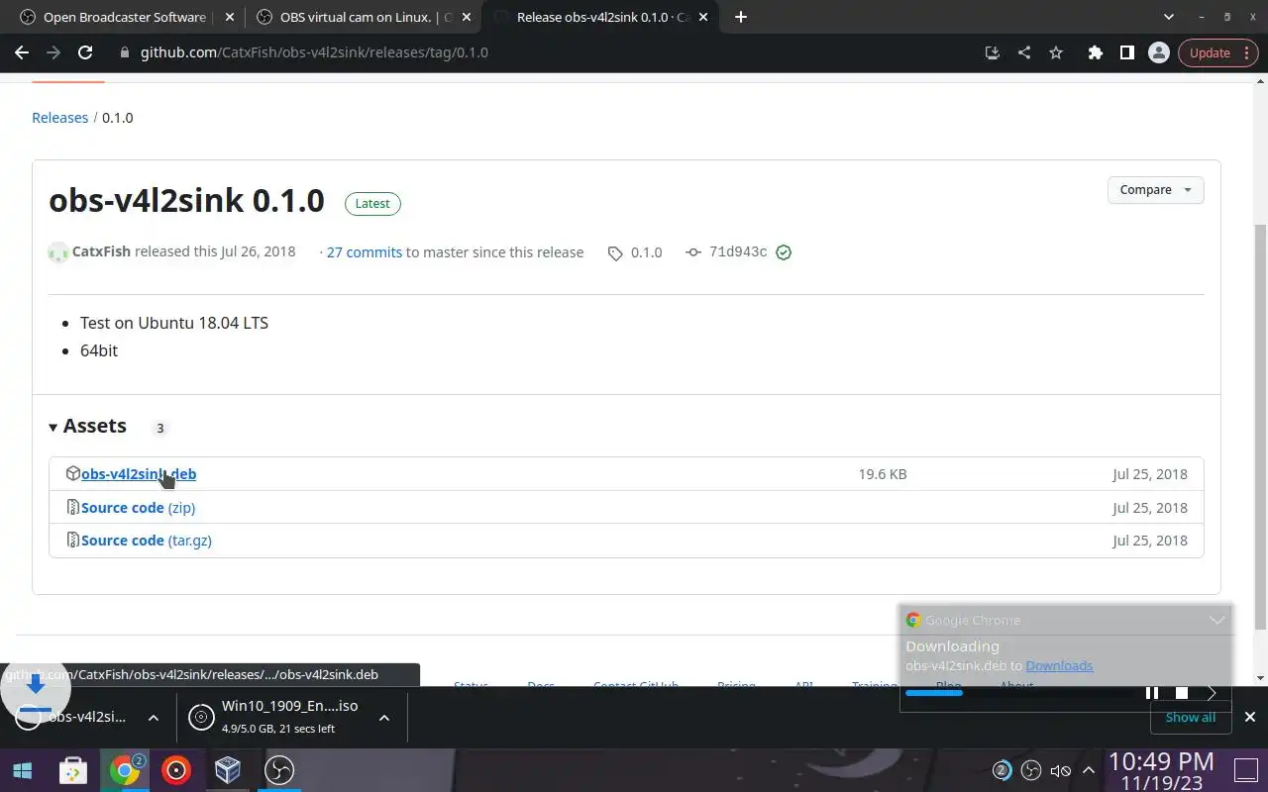This screenshot has height=792, width=1268.
Task: Download Source code (tar.gz)
Action: click(147, 541)
